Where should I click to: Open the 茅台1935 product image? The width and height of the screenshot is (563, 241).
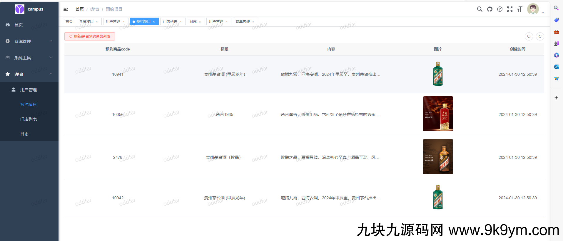click(x=438, y=114)
